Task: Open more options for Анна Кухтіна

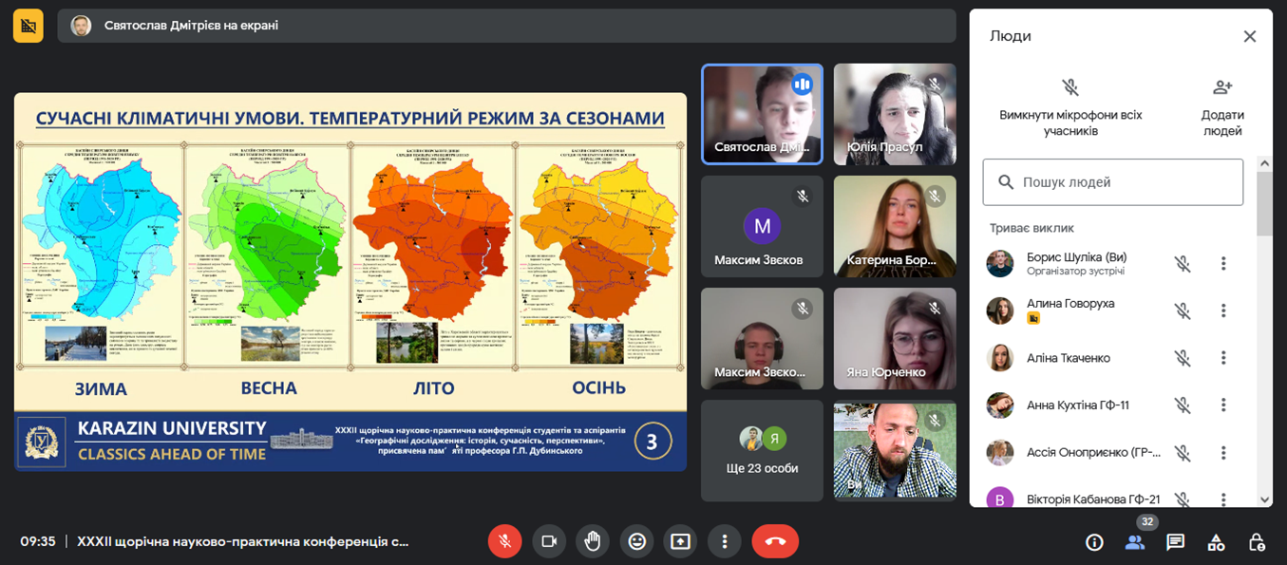Action: coord(1223,405)
